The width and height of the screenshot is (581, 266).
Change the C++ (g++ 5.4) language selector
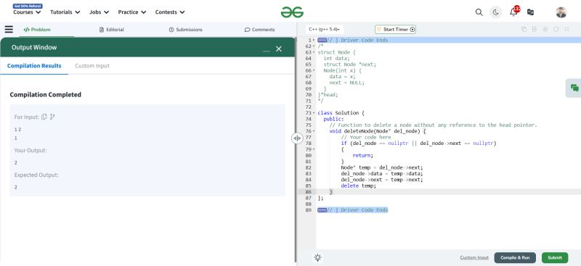[325, 29]
